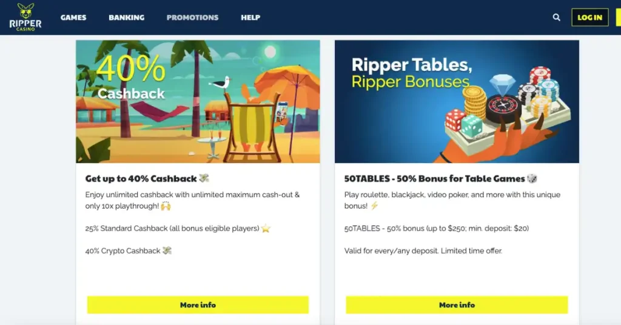The image size is (621, 325).
Task: Open the 40% Cashback beach banner
Action: tap(198, 101)
